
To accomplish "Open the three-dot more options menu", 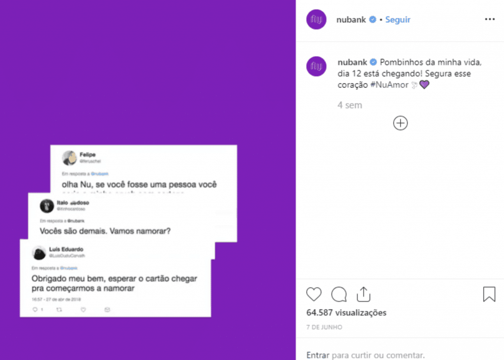I will [x=490, y=20].
